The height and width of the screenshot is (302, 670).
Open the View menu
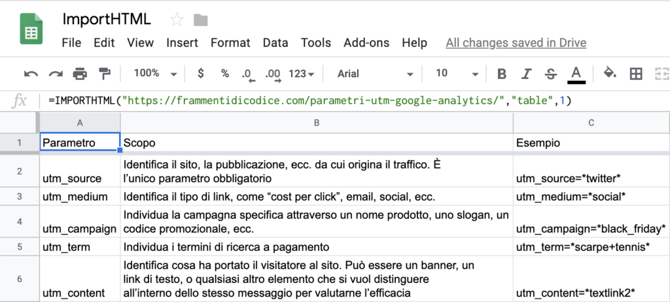(140, 42)
